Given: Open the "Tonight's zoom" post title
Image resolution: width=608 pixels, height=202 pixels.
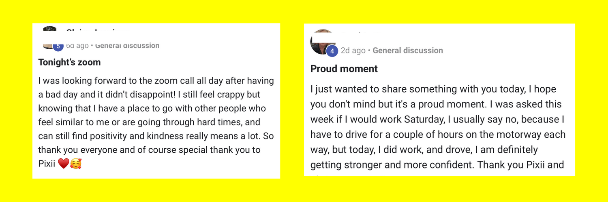Looking at the screenshot, I should 69,62.
